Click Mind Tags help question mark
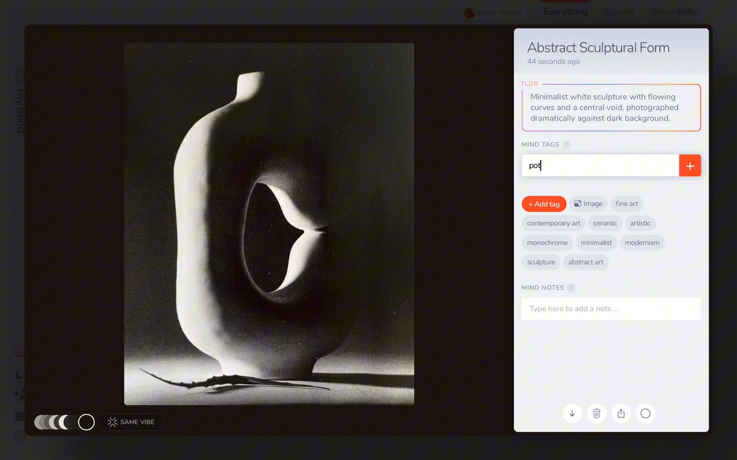Viewport: 737px width, 460px height. click(x=566, y=145)
